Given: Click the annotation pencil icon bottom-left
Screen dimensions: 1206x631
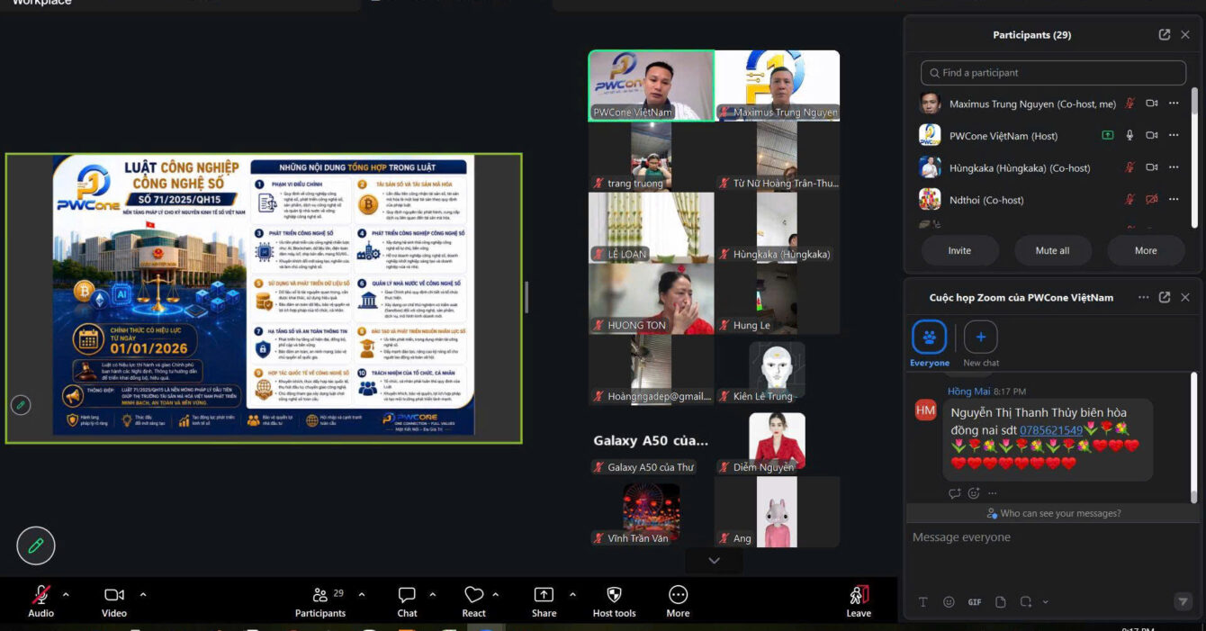Looking at the screenshot, I should (36, 545).
